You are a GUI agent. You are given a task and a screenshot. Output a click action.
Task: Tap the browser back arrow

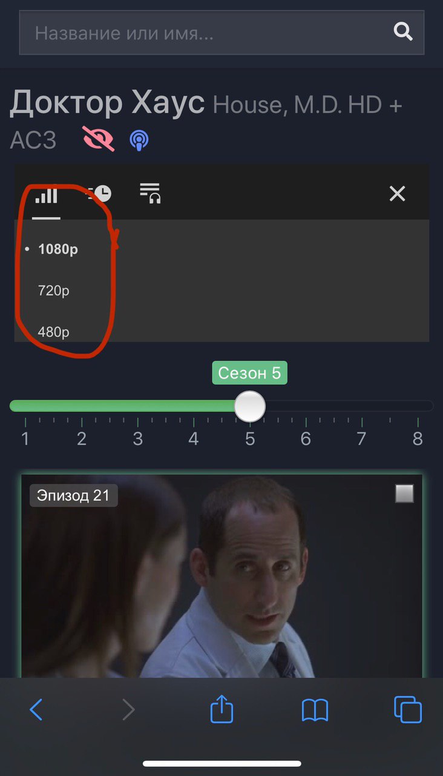point(36,709)
